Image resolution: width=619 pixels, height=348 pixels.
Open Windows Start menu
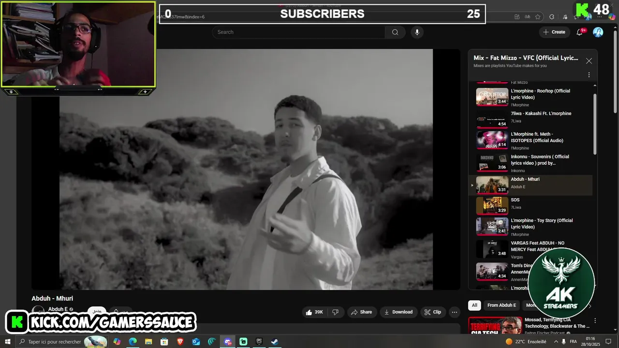(8, 342)
